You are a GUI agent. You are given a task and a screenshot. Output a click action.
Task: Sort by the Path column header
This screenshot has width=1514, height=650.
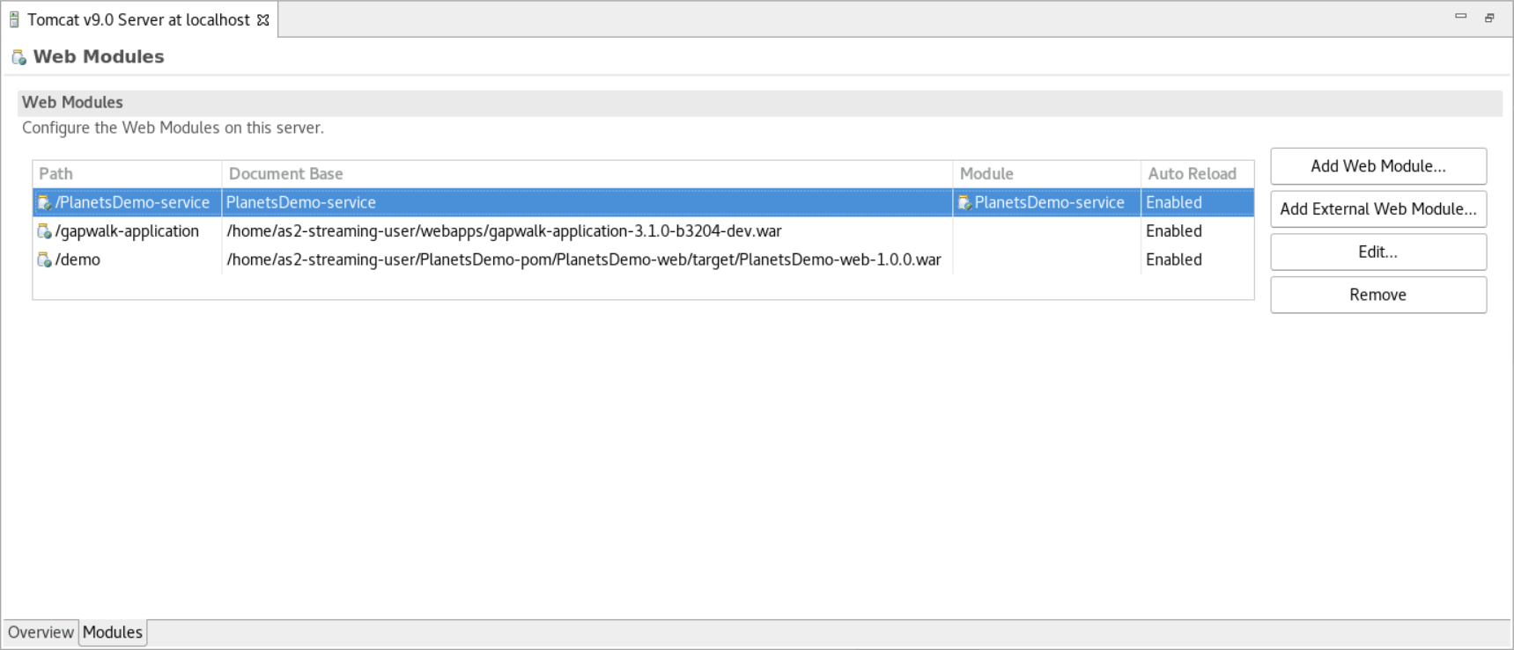tap(127, 174)
